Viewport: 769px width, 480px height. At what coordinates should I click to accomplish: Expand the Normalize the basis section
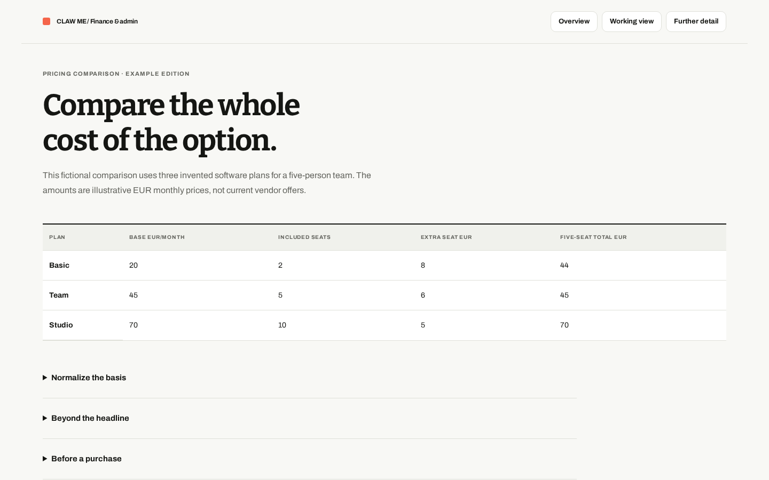310,378
